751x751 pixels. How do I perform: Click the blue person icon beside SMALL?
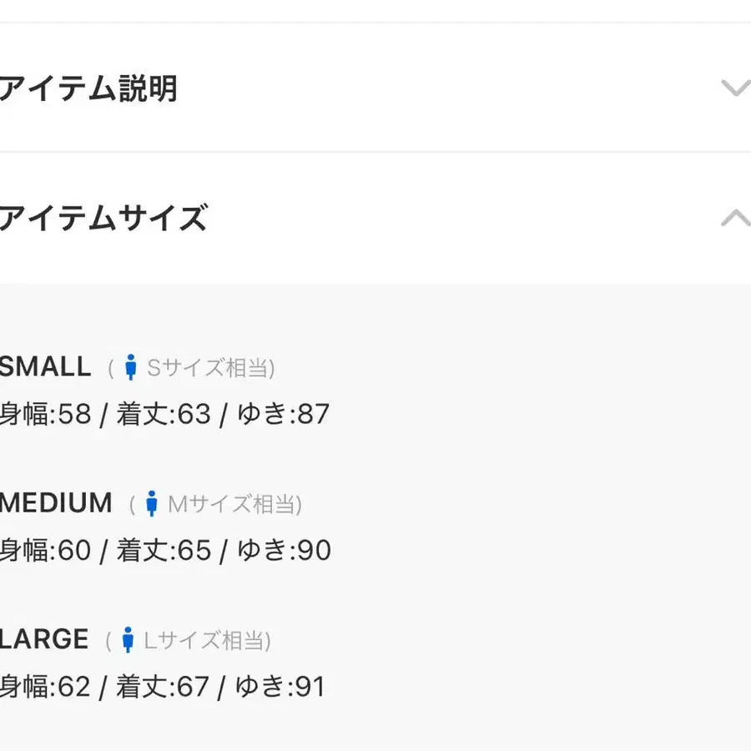coord(130,367)
